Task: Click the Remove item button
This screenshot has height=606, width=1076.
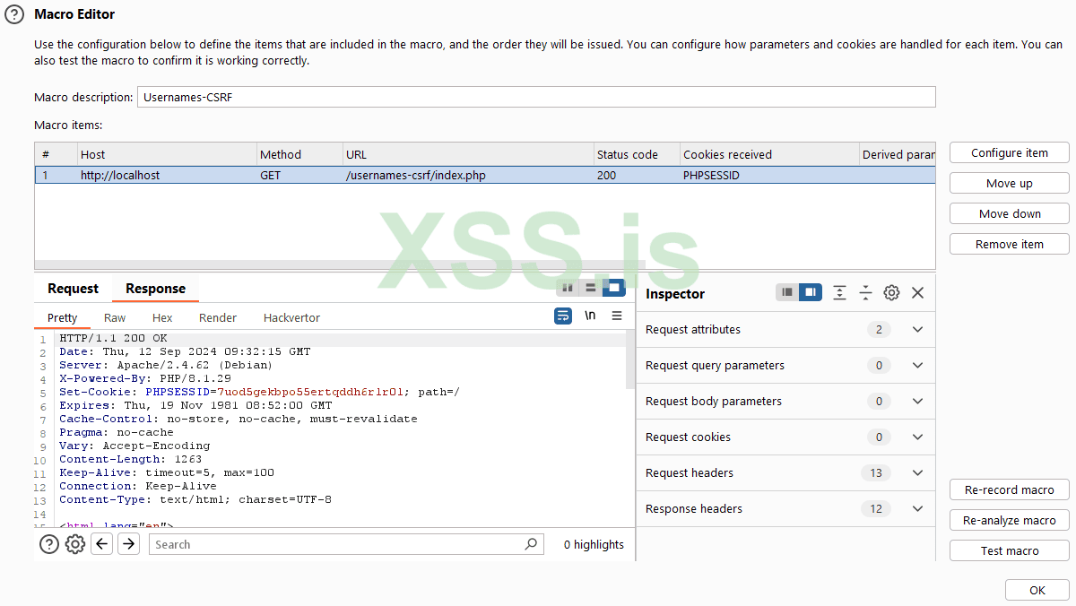Action: pos(1010,245)
